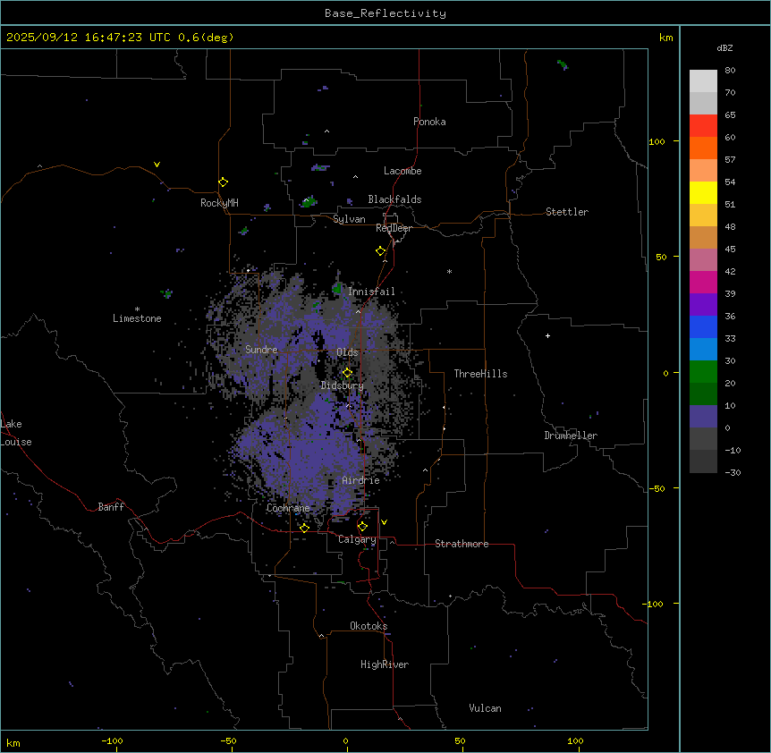Click the Calgary city label
This screenshot has width=771, height=753.
pos(357,539)
